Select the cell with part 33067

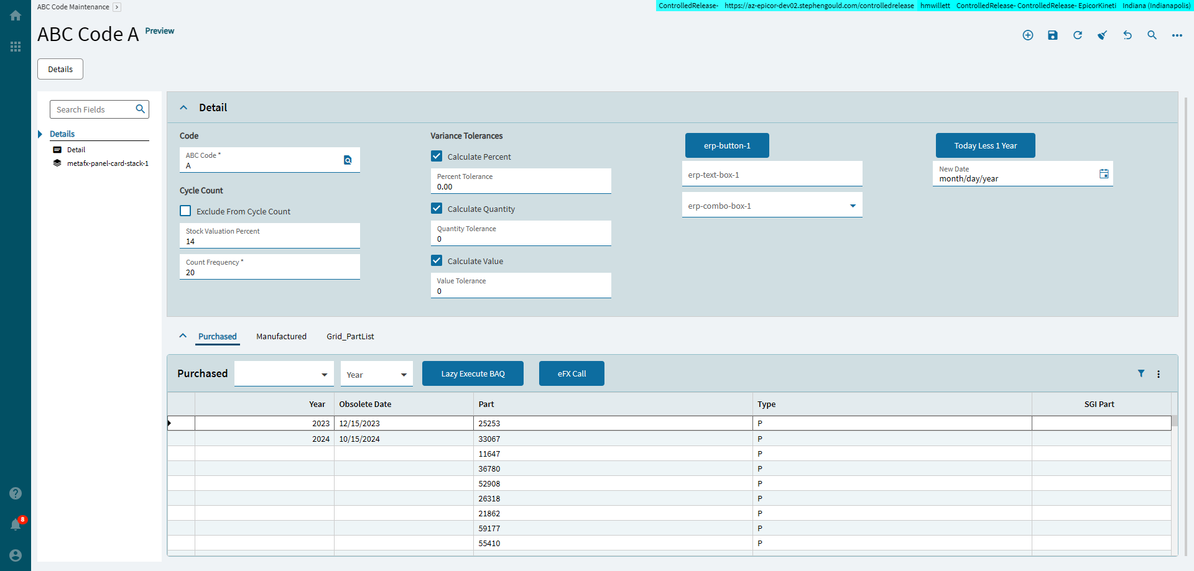point(613,439)
